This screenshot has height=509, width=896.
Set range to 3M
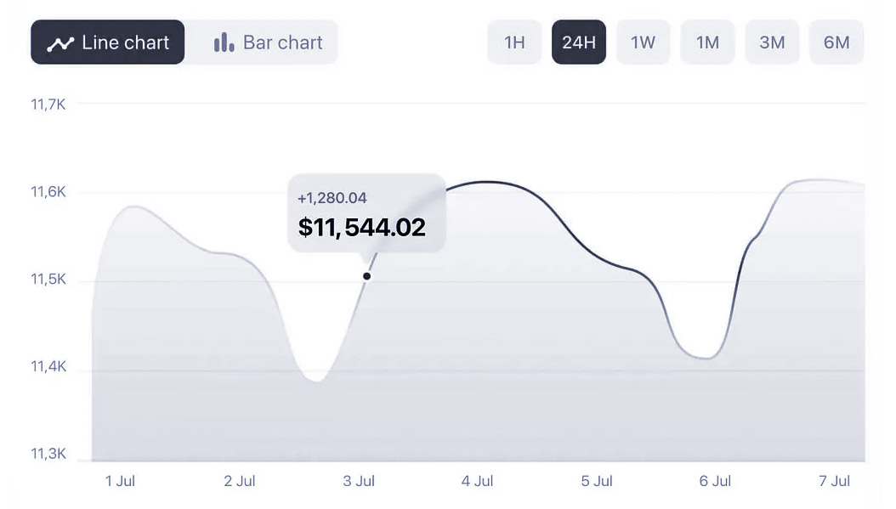772,42
